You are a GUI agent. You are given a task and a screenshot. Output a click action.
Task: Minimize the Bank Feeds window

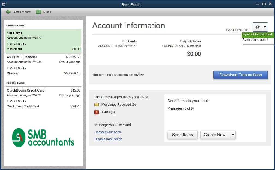[x=258, y=4]
